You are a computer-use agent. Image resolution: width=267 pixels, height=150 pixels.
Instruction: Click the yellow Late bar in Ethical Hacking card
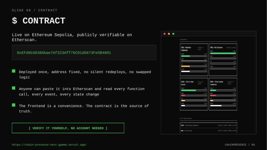(x=223, y=101)
